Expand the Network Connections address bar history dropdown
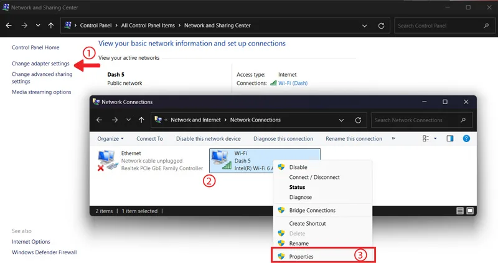This screenshot has height=263, width=498. (x=341, y=120)
